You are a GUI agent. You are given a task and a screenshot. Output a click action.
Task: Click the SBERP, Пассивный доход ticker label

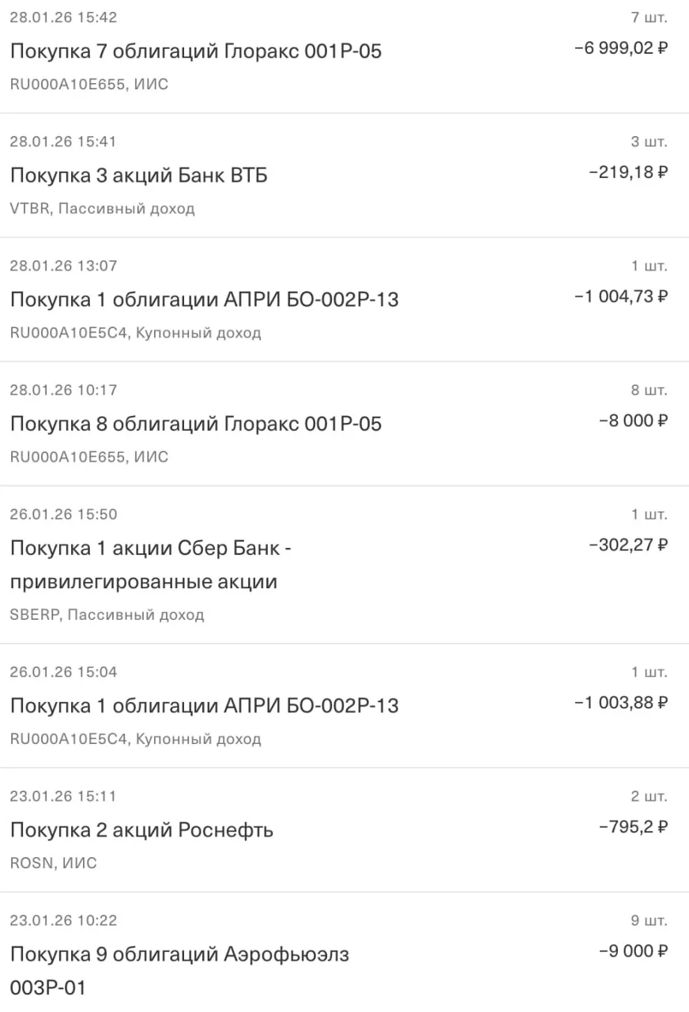pyautogui.click(x=107, y=614)
